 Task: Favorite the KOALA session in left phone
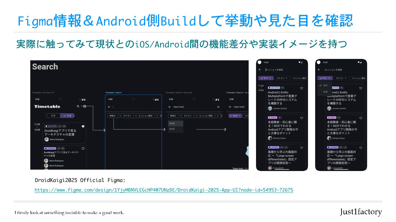point(302,118)
